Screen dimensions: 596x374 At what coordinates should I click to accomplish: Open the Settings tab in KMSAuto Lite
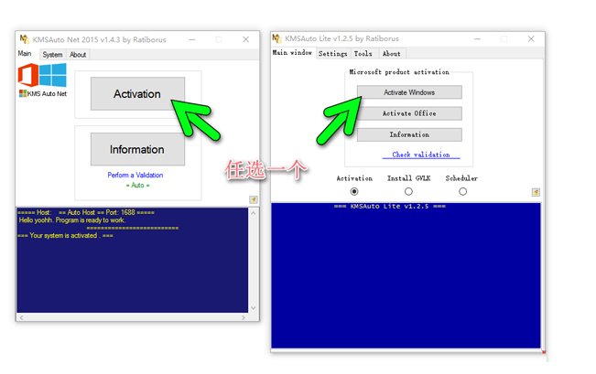coord(332,54)
